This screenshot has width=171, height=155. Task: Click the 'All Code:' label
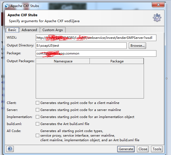coord(14,131)
